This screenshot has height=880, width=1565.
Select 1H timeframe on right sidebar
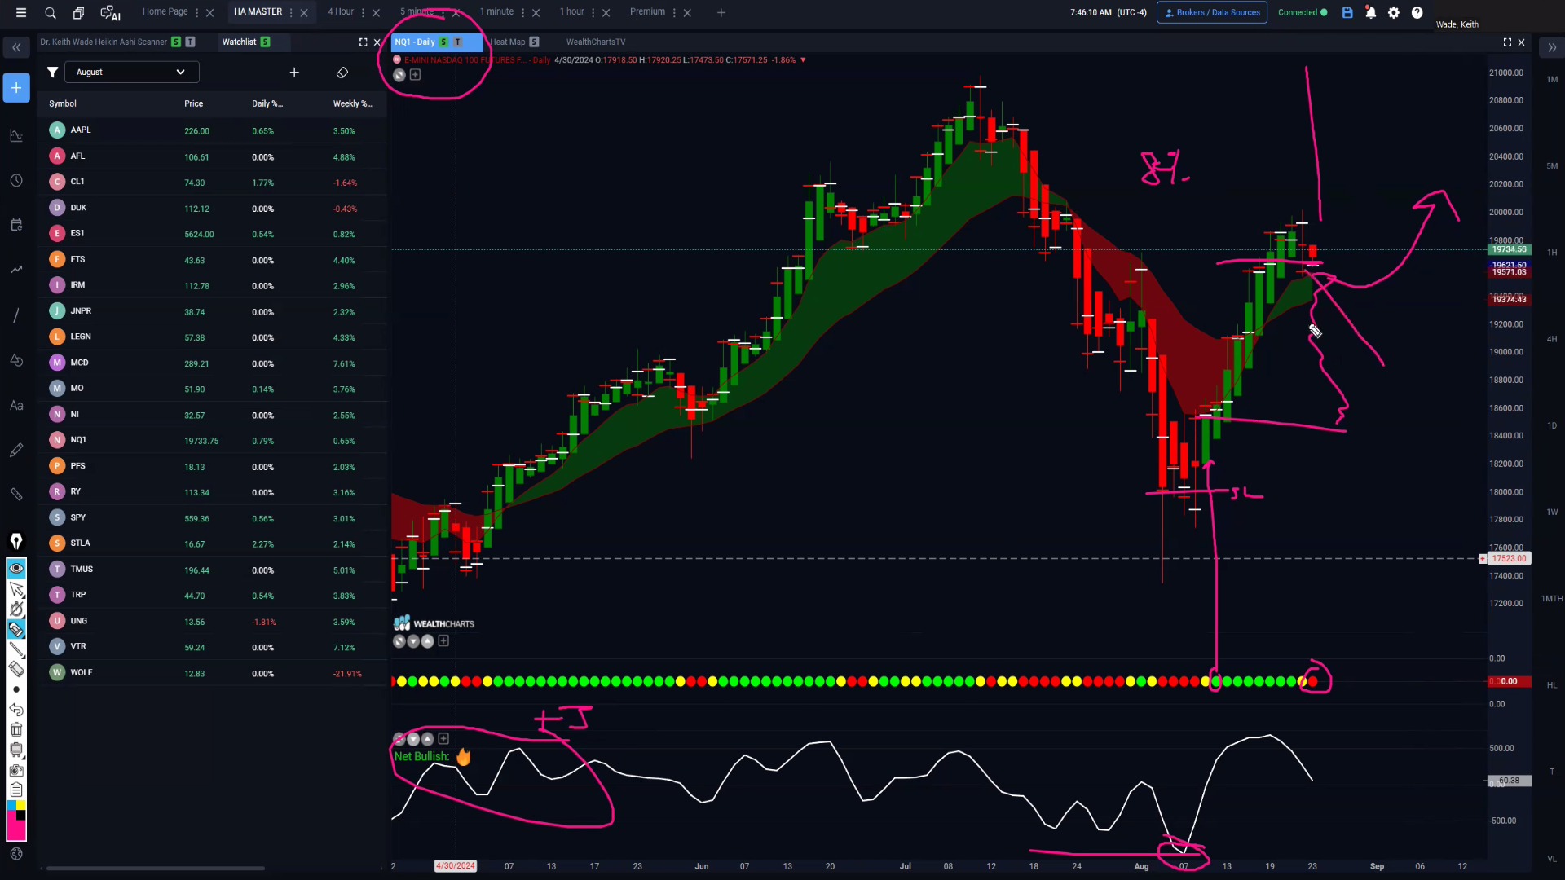pos(1552,253)
